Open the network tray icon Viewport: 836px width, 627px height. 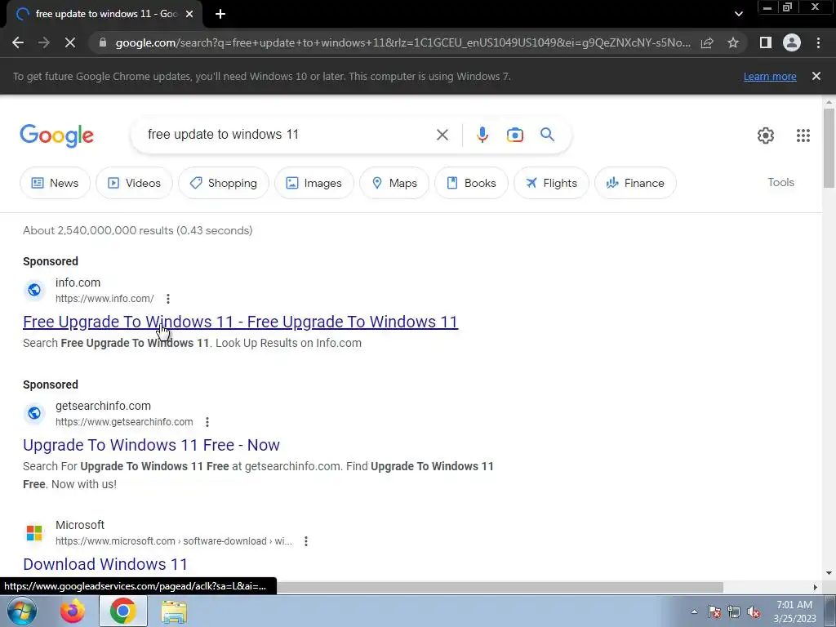tap(734, 611)
